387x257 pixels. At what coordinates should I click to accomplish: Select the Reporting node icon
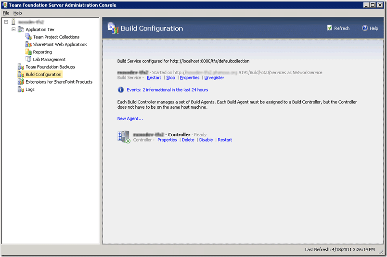(x=28, y=52)
